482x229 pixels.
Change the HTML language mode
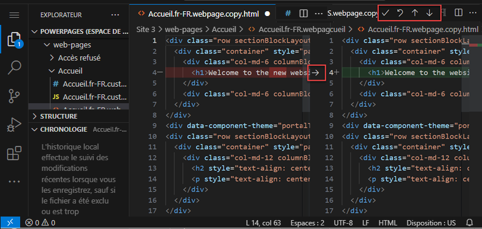pos(388,222)
